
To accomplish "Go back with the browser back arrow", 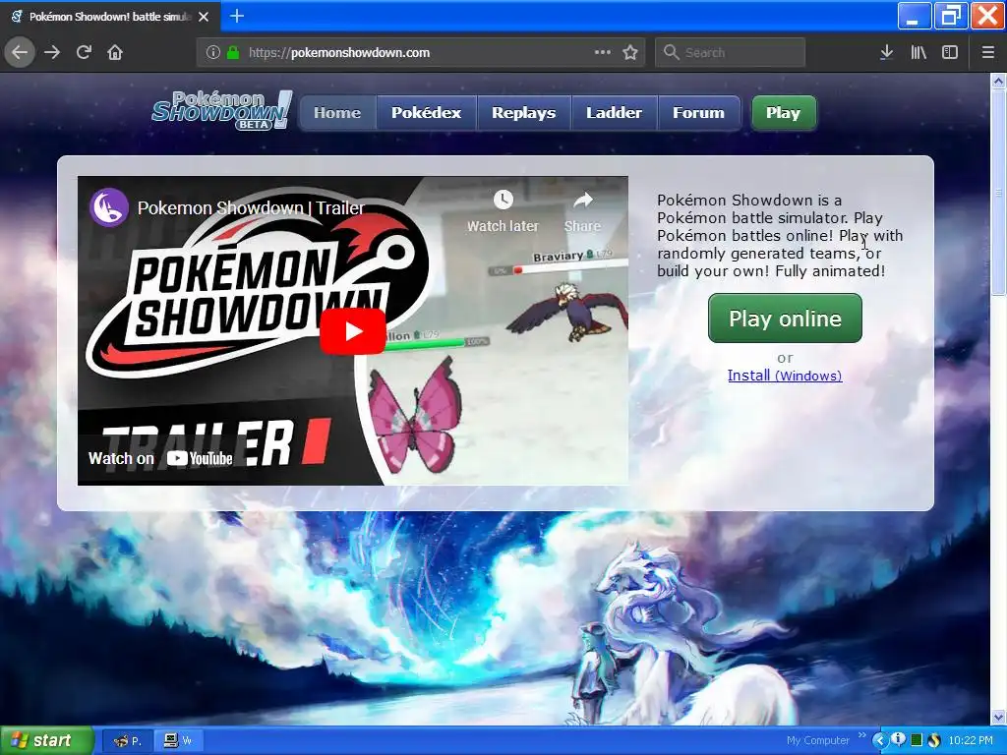I will (x=20, y=52).
